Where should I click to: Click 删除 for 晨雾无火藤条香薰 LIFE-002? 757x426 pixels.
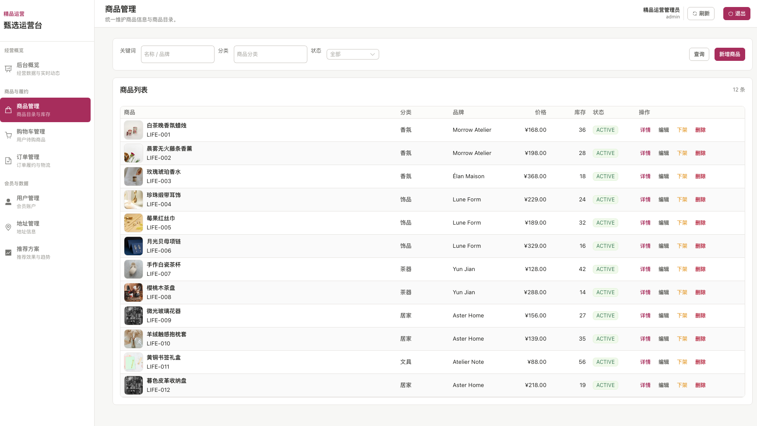pos(701,153)
